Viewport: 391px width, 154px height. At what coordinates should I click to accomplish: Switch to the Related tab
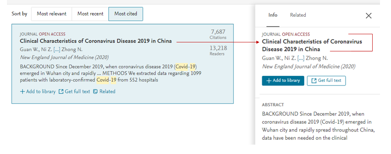pos(298,15)
